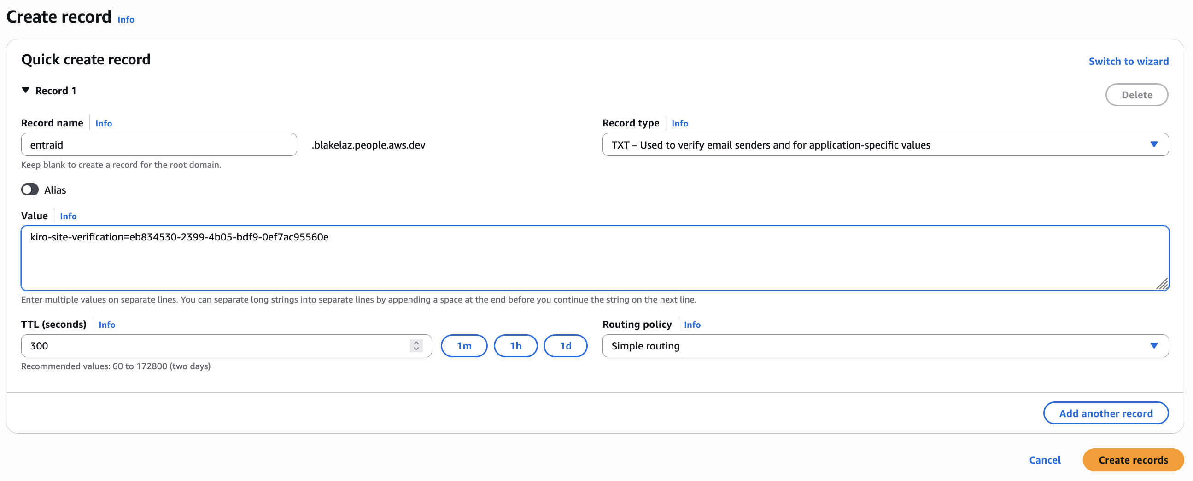
Task: Toggle the Alias switch on
Action: (x=30, y=189)
